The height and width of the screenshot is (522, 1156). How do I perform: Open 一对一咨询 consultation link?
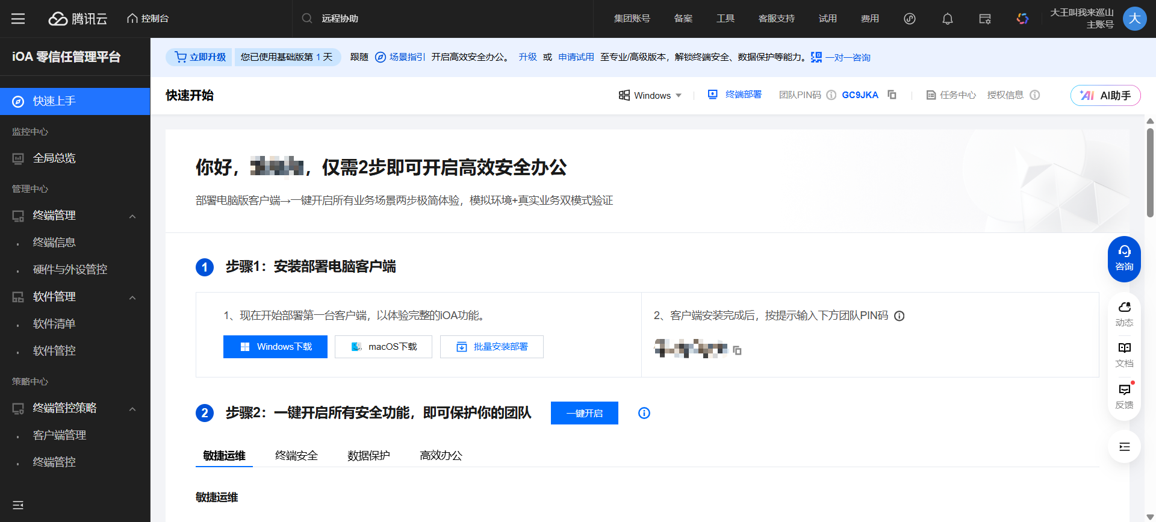pyautogui.click(x=841, y=57)
